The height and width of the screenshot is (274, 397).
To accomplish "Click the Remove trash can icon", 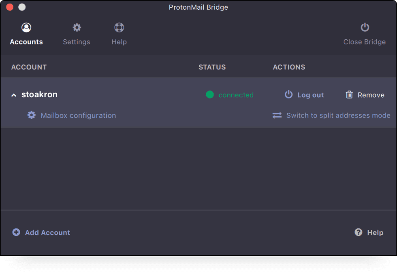I will [x=349, y=94].
